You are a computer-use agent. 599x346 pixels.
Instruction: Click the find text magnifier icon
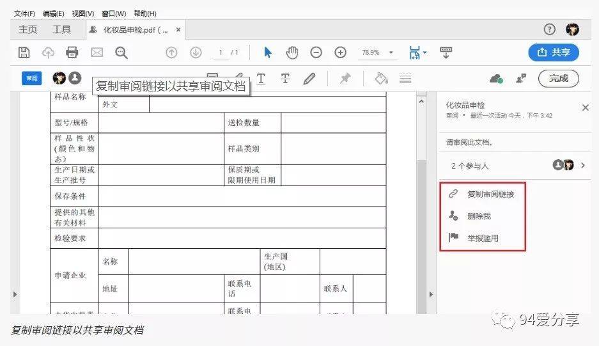coord(121,52)
